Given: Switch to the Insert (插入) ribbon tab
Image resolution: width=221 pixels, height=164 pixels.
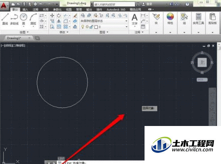Looking at the screenshot, I should [25, 10].
